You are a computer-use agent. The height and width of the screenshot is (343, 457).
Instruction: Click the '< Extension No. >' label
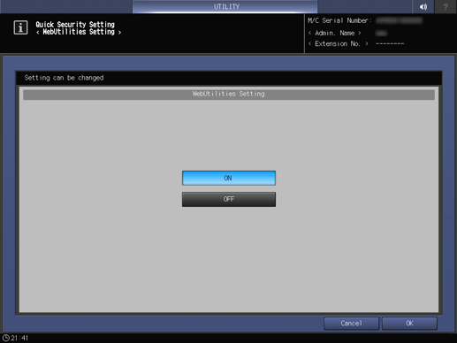[339, 43]
